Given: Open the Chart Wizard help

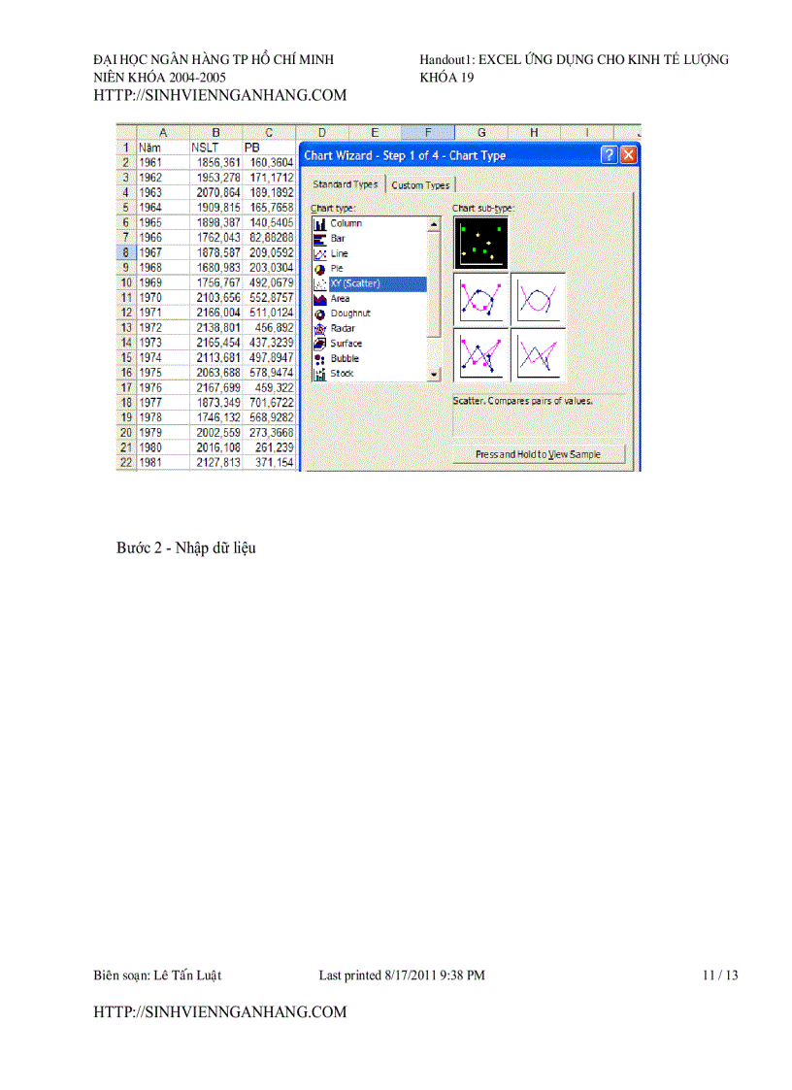Looking at the screenshot, I should tap(608, 154).
